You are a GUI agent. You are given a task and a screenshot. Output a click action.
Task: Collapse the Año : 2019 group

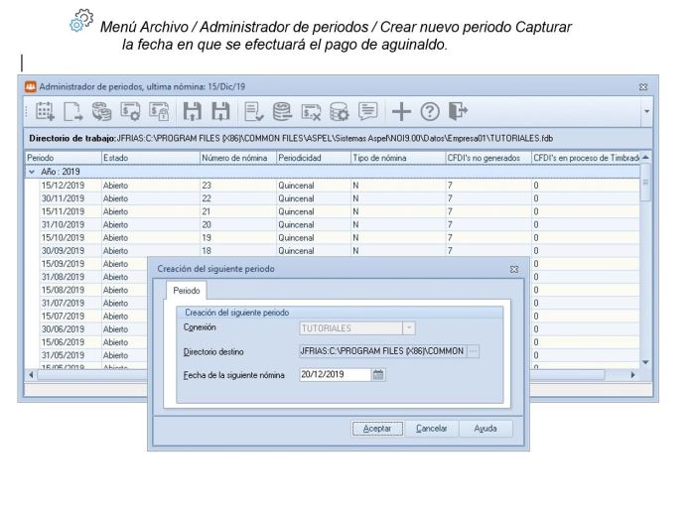(x=32, y=172)
